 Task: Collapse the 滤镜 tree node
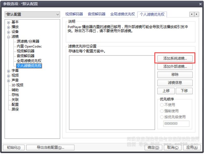pyautogui.click(x=9, y=37)
